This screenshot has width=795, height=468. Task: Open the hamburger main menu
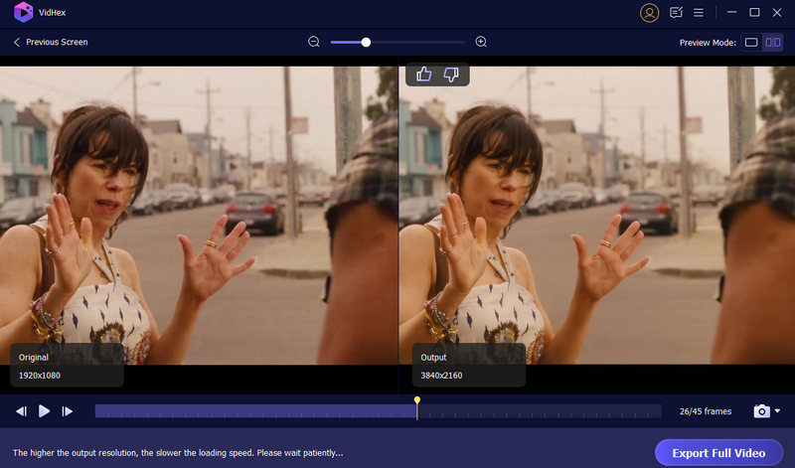point(699,13)
